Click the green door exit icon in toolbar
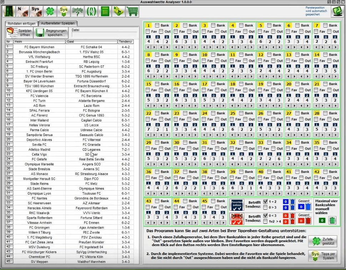Image resolution: width=346 pixels, height=270 pixels. click(9, 11)
